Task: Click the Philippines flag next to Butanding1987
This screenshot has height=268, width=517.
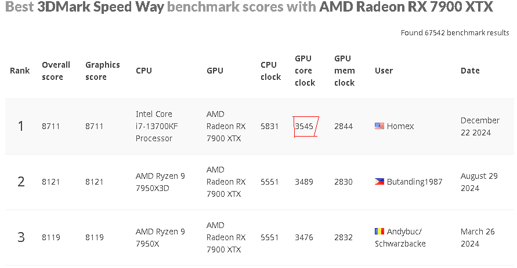Action: pyautogui.click(x=379, y=182)
